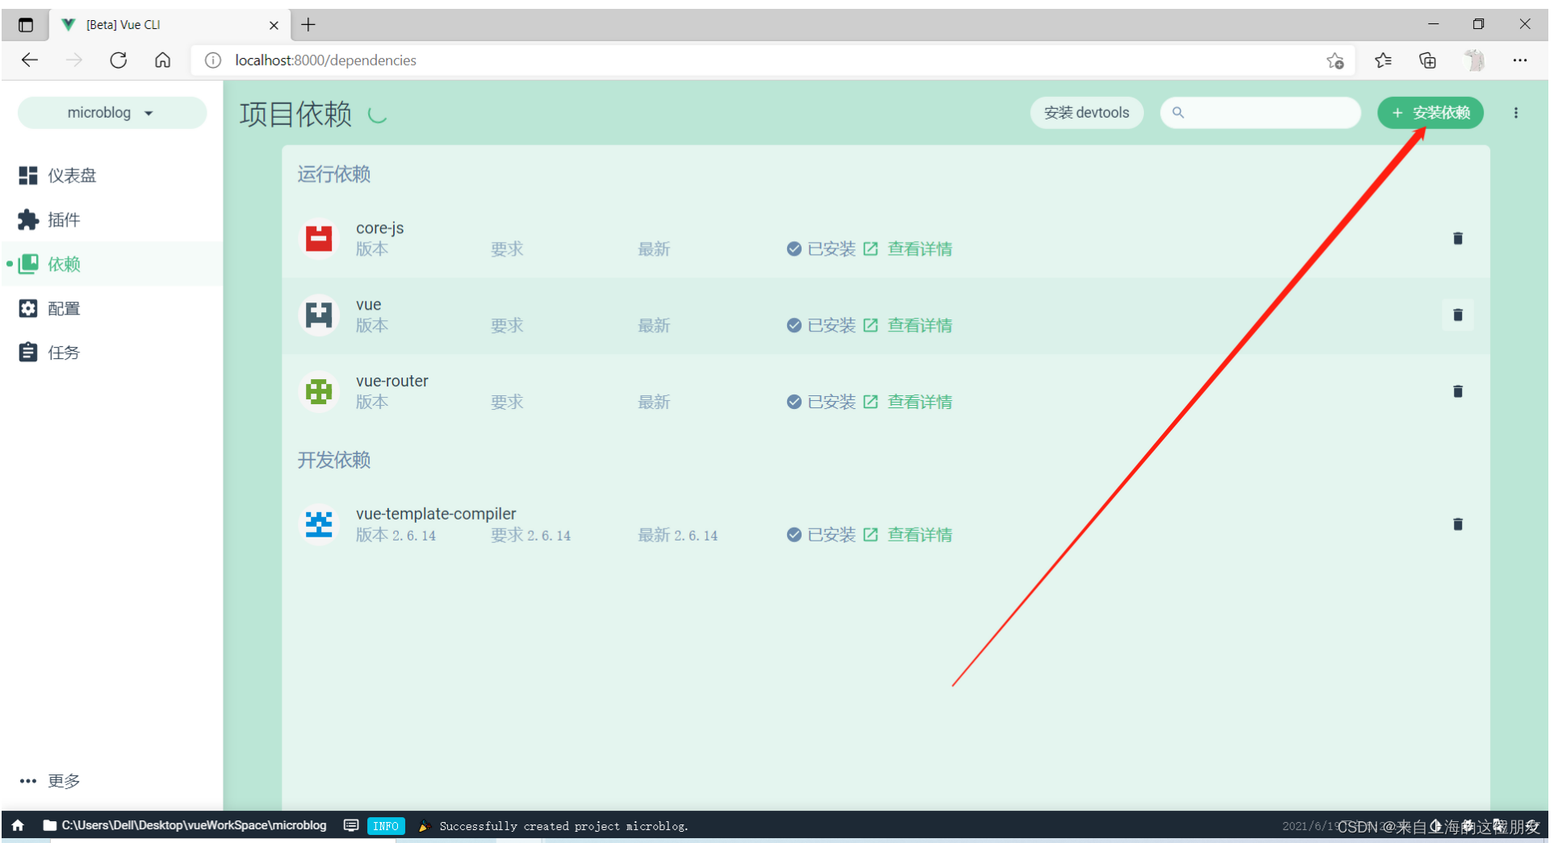Click the INFO badge in status bar
Screen dimensions: 1554x843
coord(386,826)
